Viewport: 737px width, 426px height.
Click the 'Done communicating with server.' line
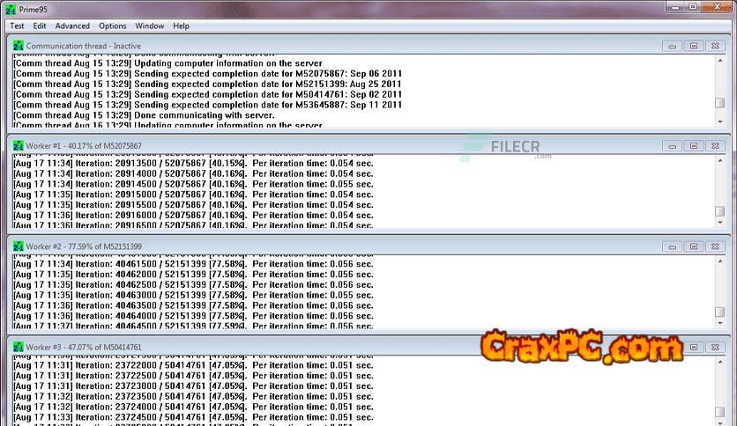tap(144, 115)
